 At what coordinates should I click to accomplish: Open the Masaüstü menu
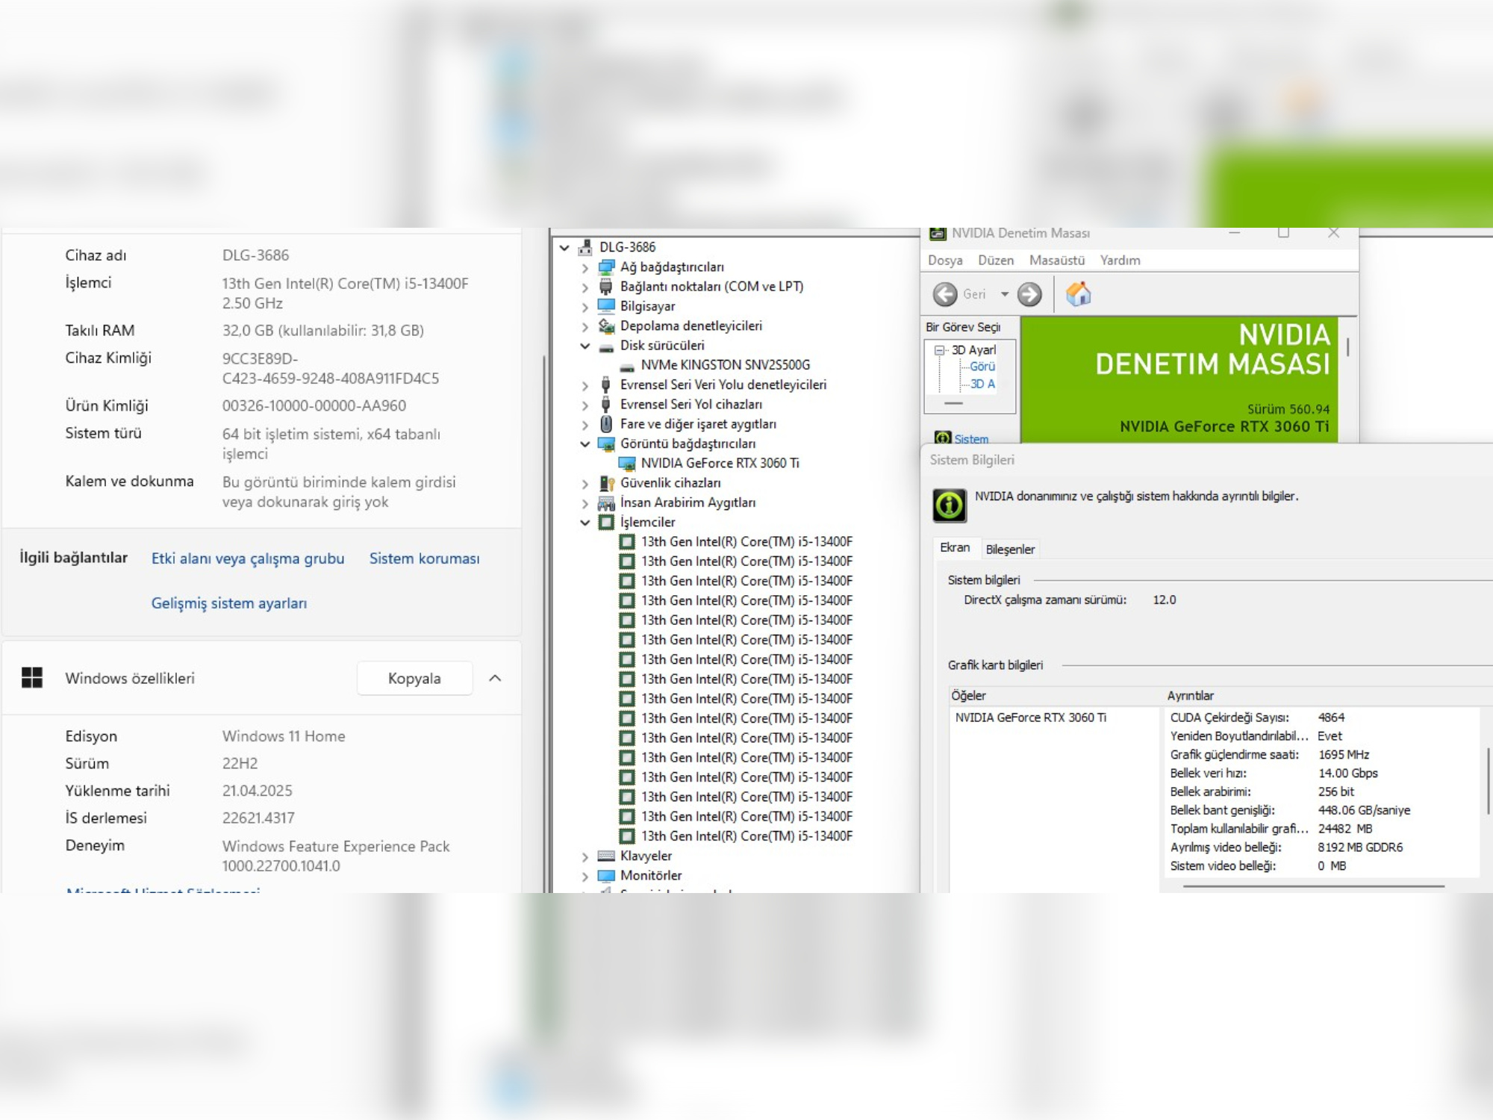pyautogui.click(x=1057, y=261)
